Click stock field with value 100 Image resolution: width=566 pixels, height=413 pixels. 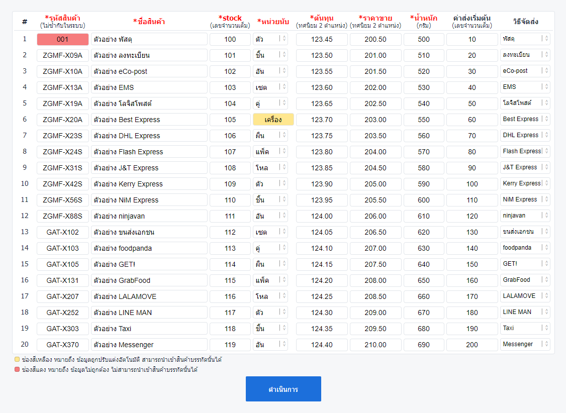click(x=230, y=39)
